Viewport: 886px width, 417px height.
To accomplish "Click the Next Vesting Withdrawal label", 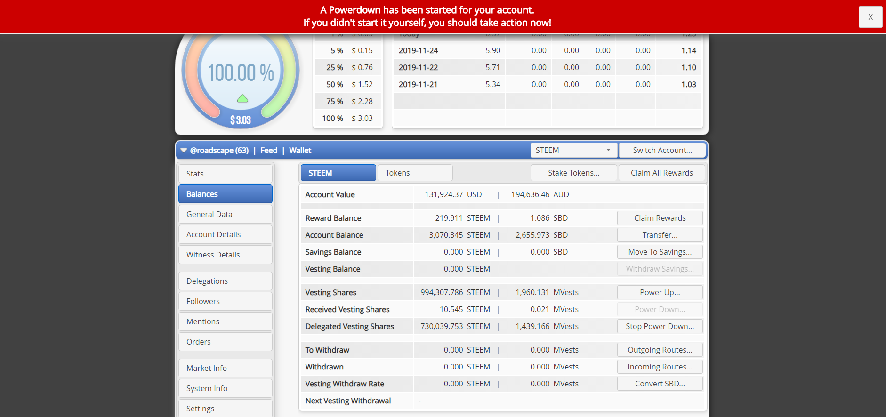I will (348, 401).
